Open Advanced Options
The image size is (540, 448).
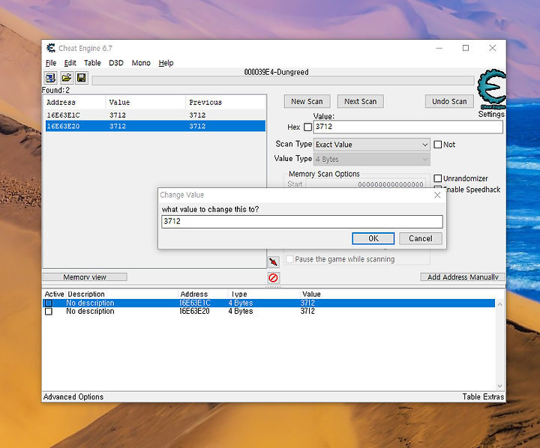point(73,397)
